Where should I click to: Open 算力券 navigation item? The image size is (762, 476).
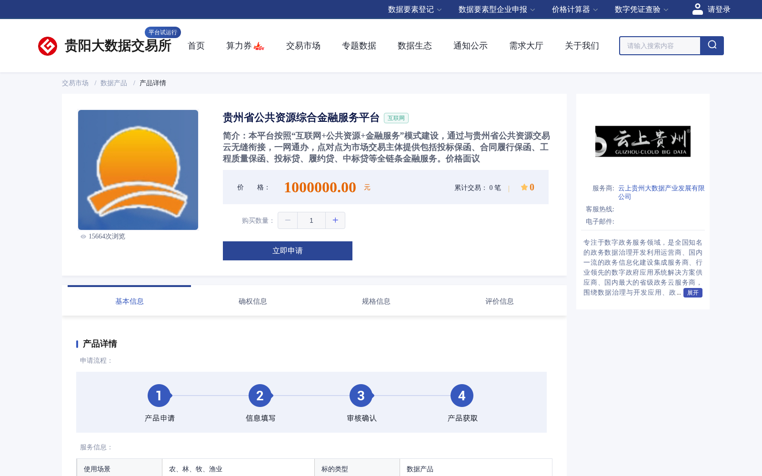(239, 46)
